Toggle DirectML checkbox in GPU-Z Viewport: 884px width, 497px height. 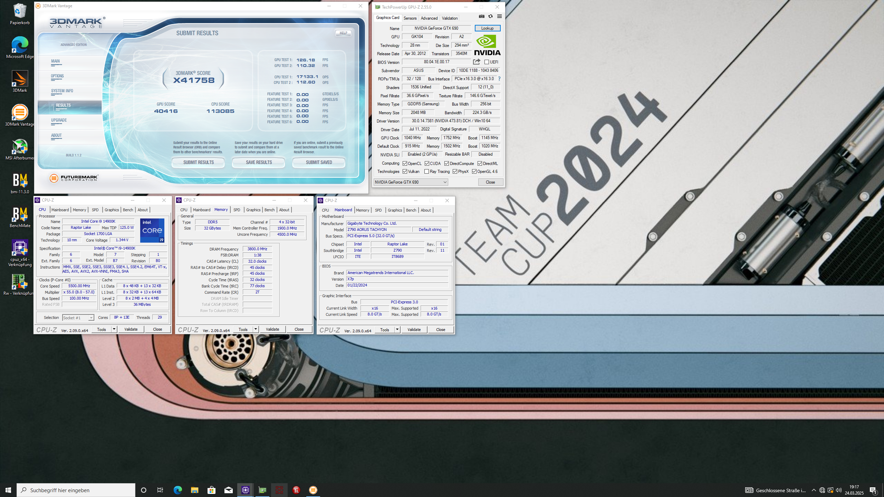click(480, 164)
